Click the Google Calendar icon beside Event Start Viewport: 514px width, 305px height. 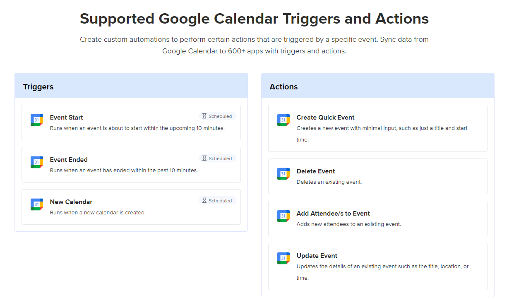pyautogui.click(x=36, y=120)
